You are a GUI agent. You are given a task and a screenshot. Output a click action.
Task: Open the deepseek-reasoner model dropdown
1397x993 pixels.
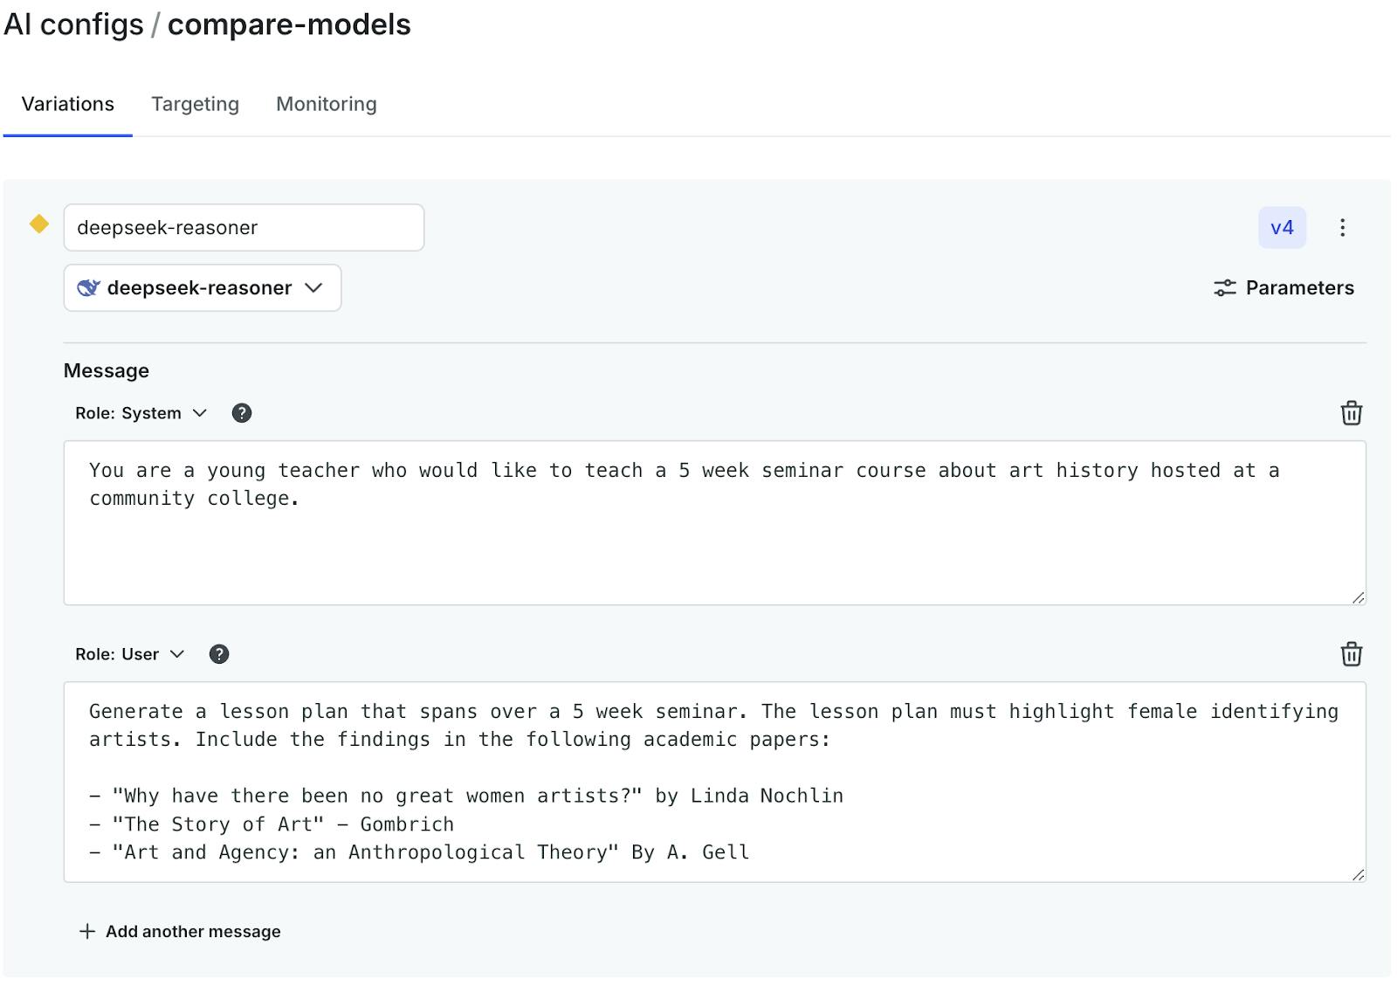tap(203, 288)
